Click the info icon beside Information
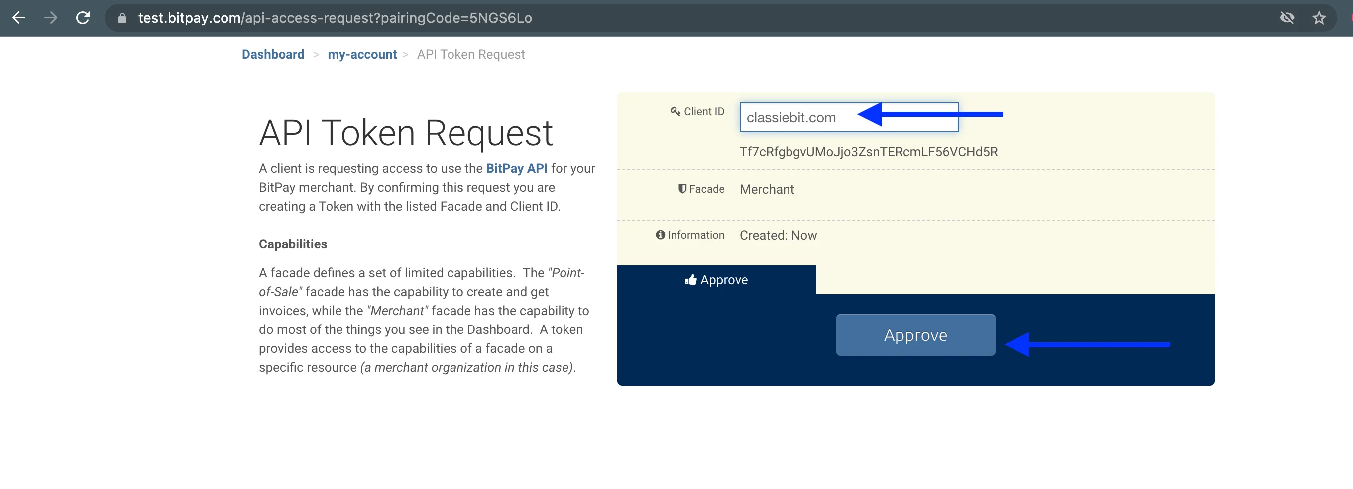This screenshot has height=489, width=1353. 660,235
